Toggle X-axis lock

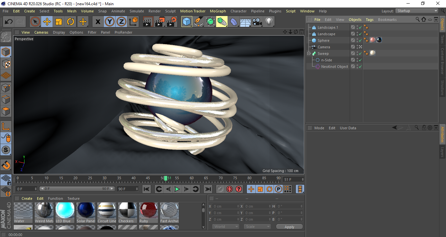[x=98, y=22]
